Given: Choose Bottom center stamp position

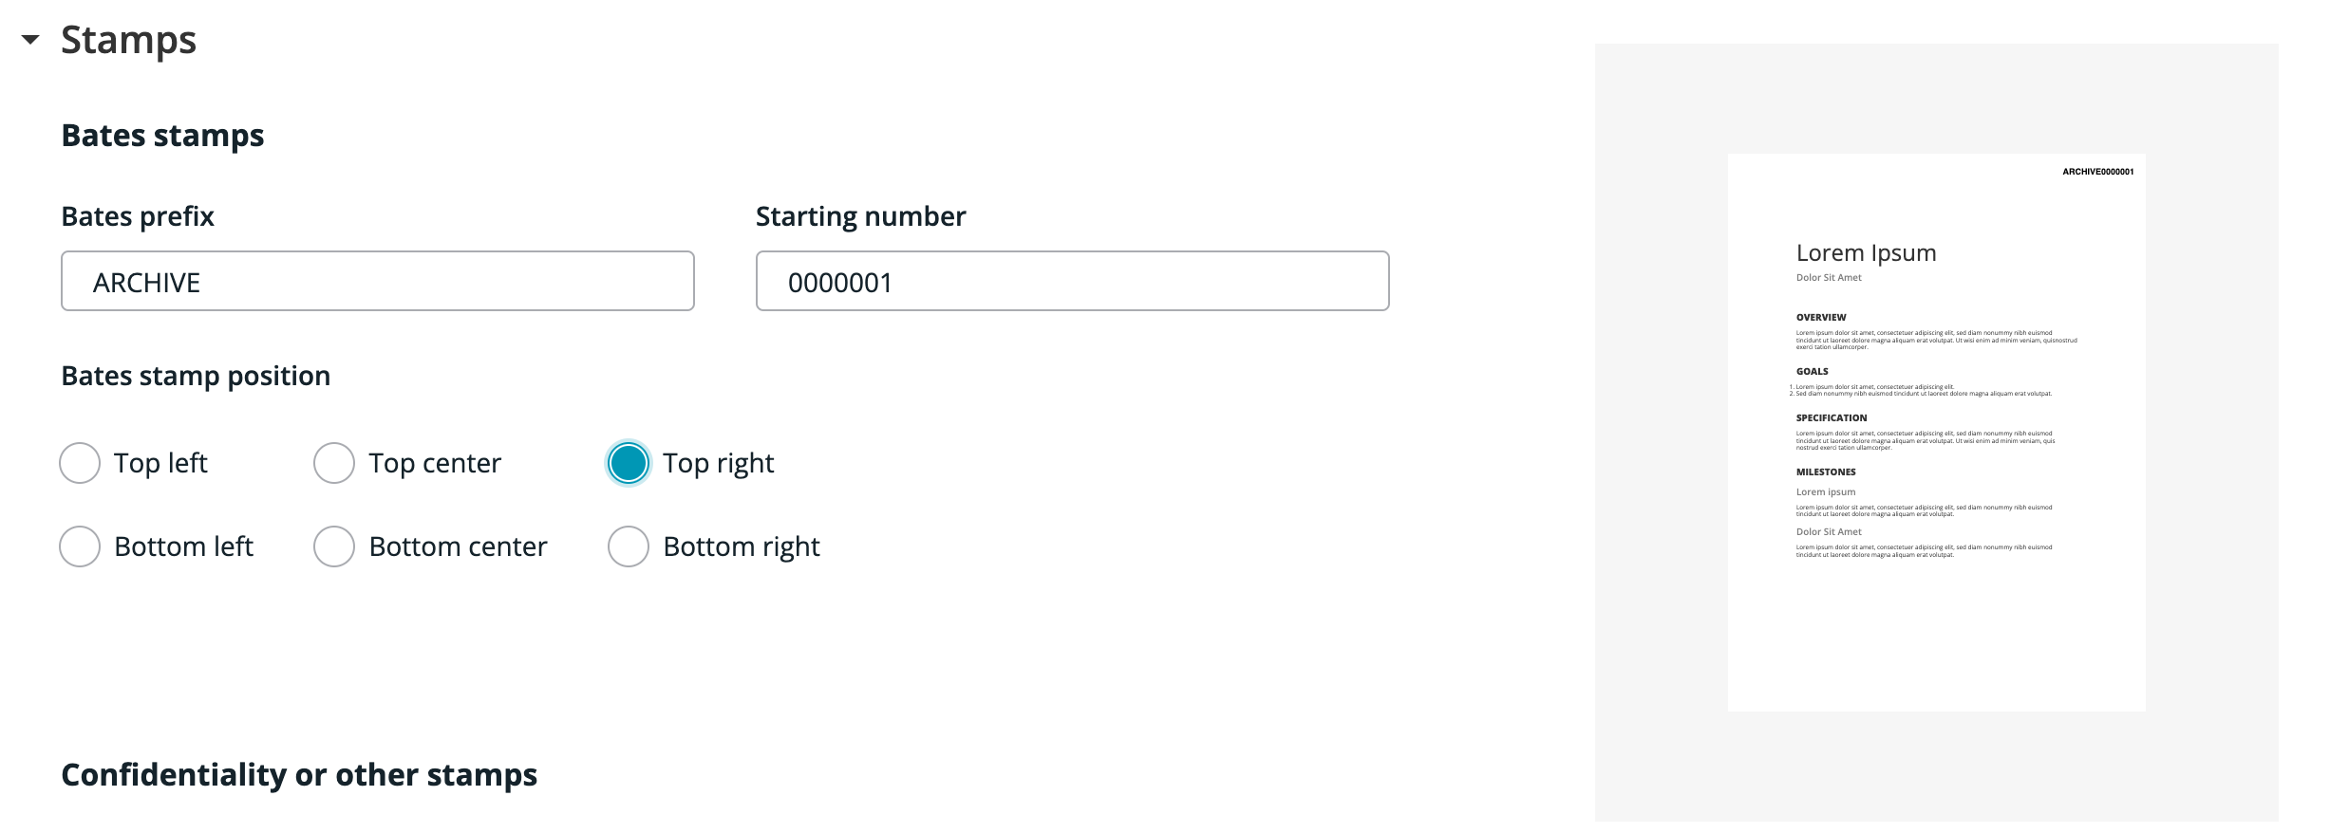Looking at the screenshot, I should [334, 546].
